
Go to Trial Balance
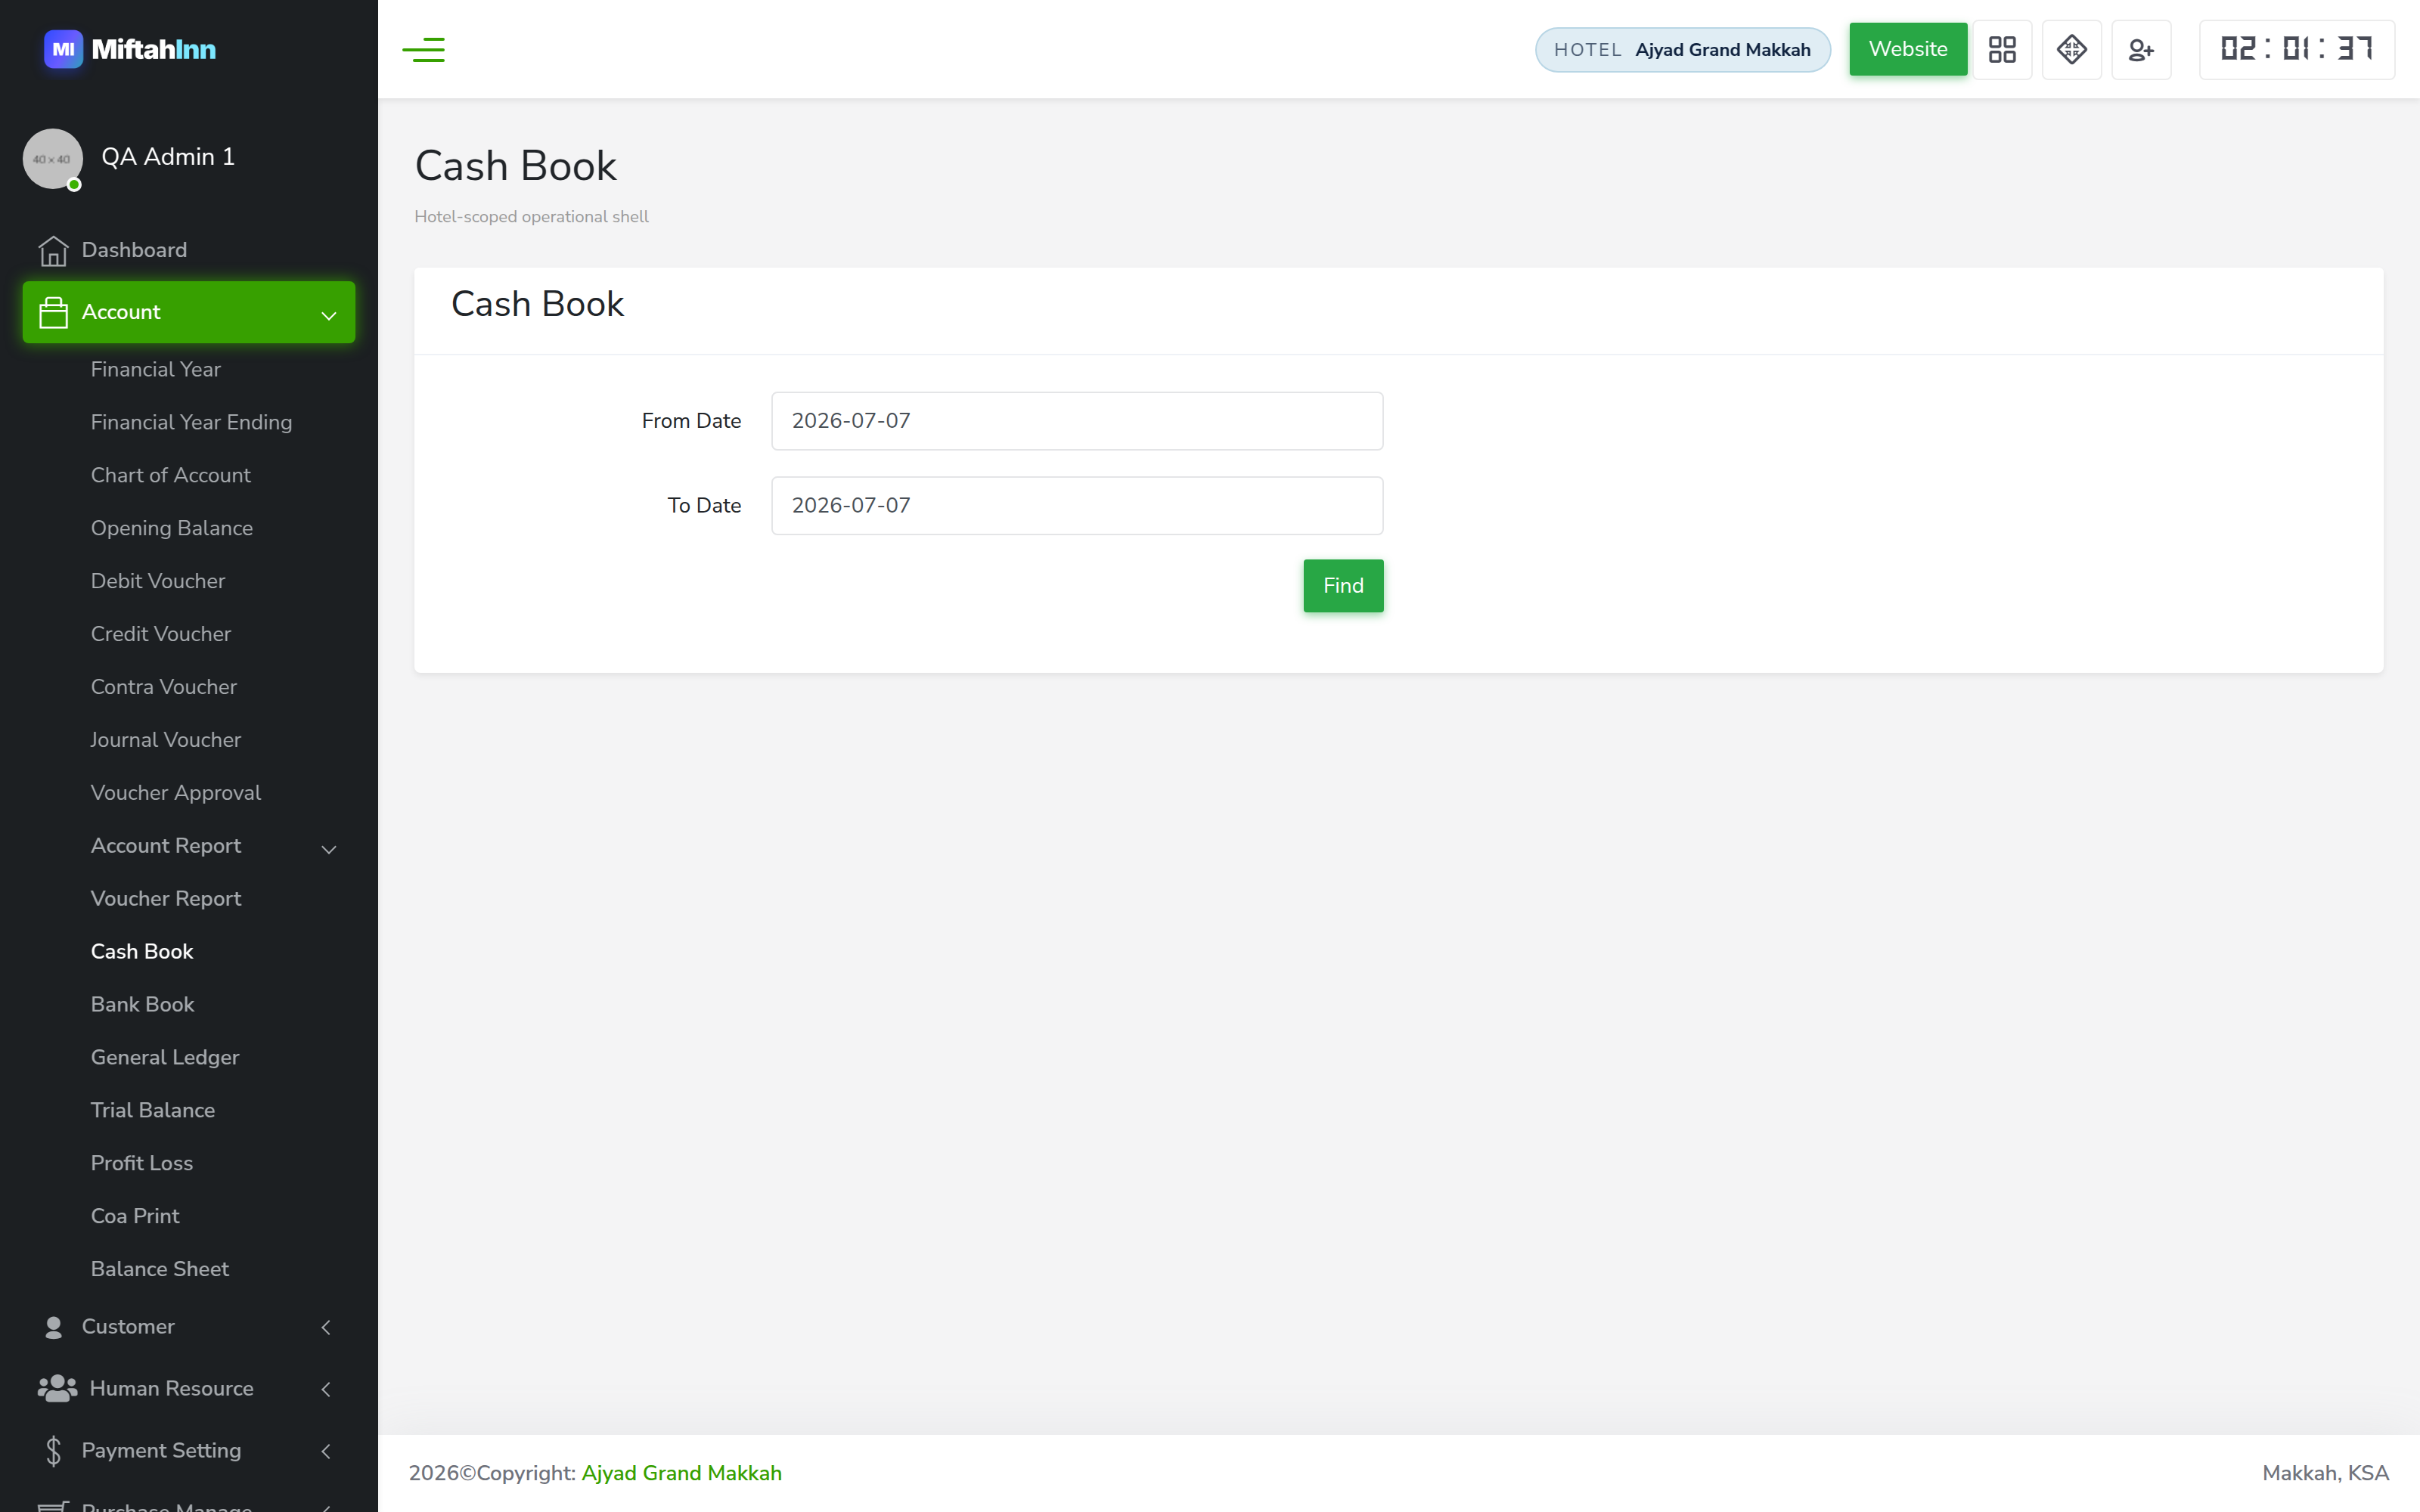[153, 1110]
